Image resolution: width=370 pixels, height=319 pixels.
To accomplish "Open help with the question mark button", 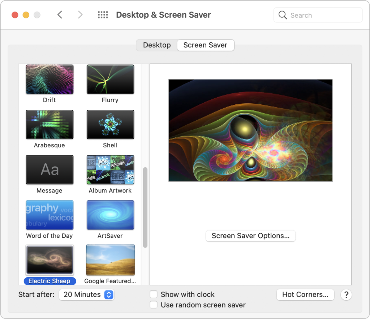I will tap(346, 294).
